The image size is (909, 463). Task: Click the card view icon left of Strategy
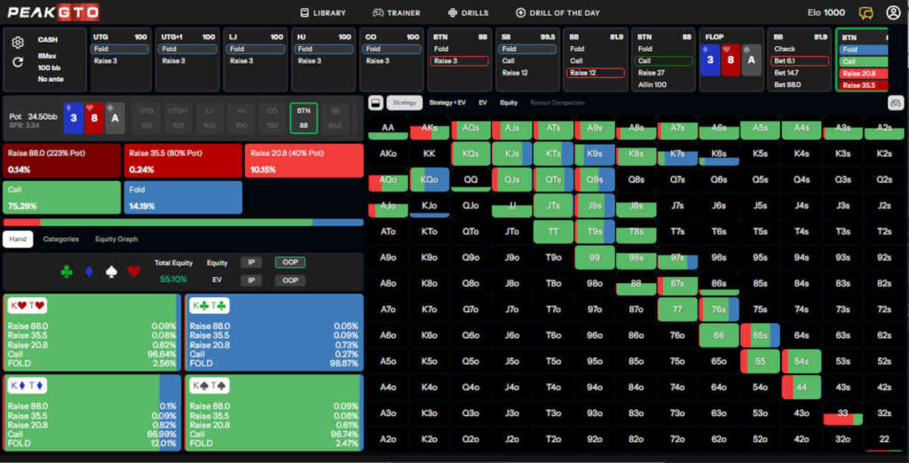click(375, 103)
